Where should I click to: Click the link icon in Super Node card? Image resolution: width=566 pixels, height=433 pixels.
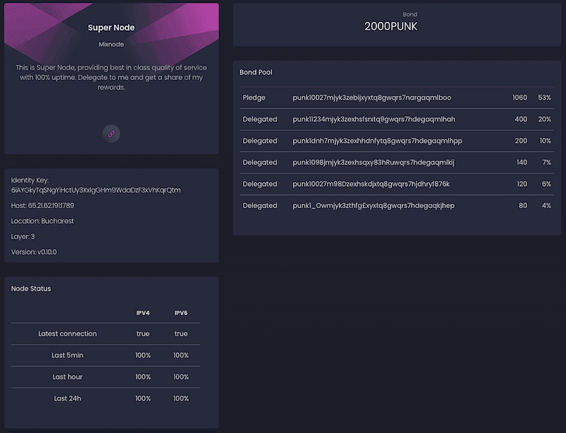click(x=111, y=133)
